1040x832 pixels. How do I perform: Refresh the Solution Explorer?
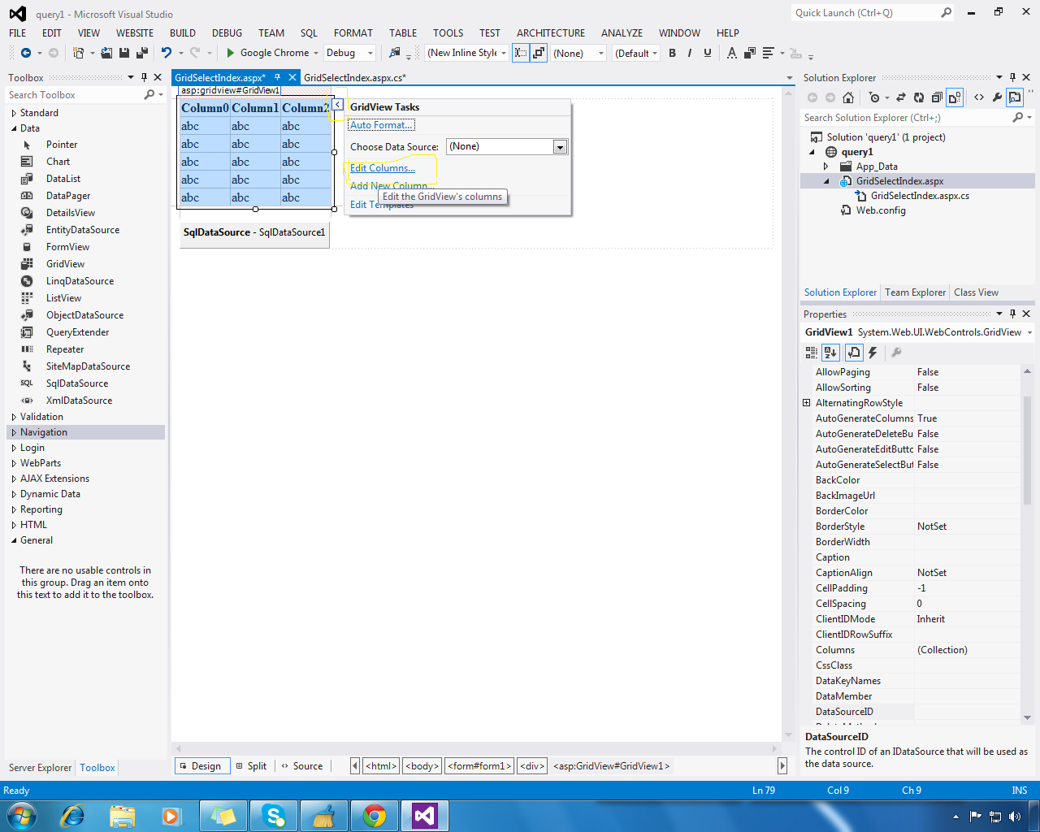(918, 97)
